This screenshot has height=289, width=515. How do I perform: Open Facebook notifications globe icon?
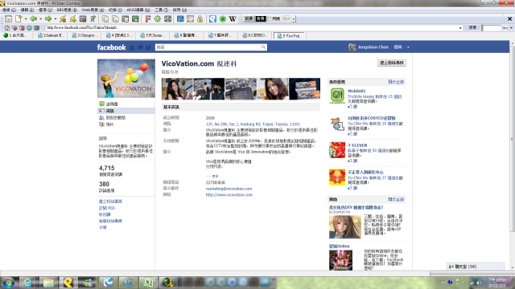pos(148,47)
